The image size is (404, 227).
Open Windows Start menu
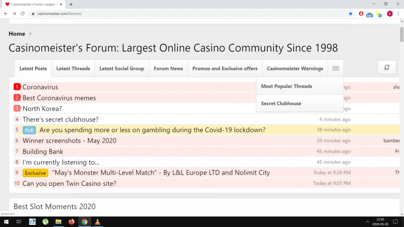(6, 222)
